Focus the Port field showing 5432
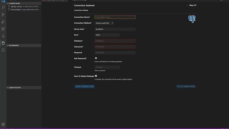This screenshot has width=229, height=129. [x=107, y=35]
